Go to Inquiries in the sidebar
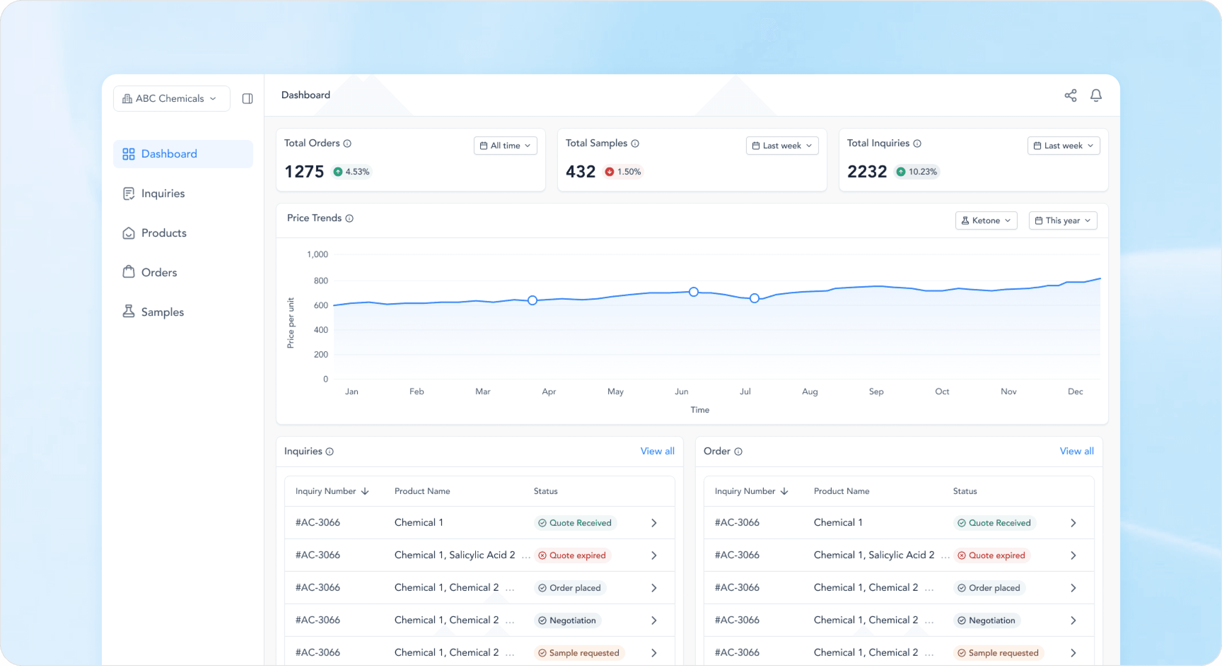 pyautogui.click(x=163, y=193)
